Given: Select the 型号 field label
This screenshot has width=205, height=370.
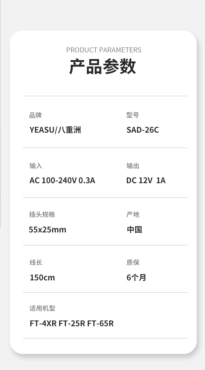Looking at the screenshot, I should (x=133, y=115).
